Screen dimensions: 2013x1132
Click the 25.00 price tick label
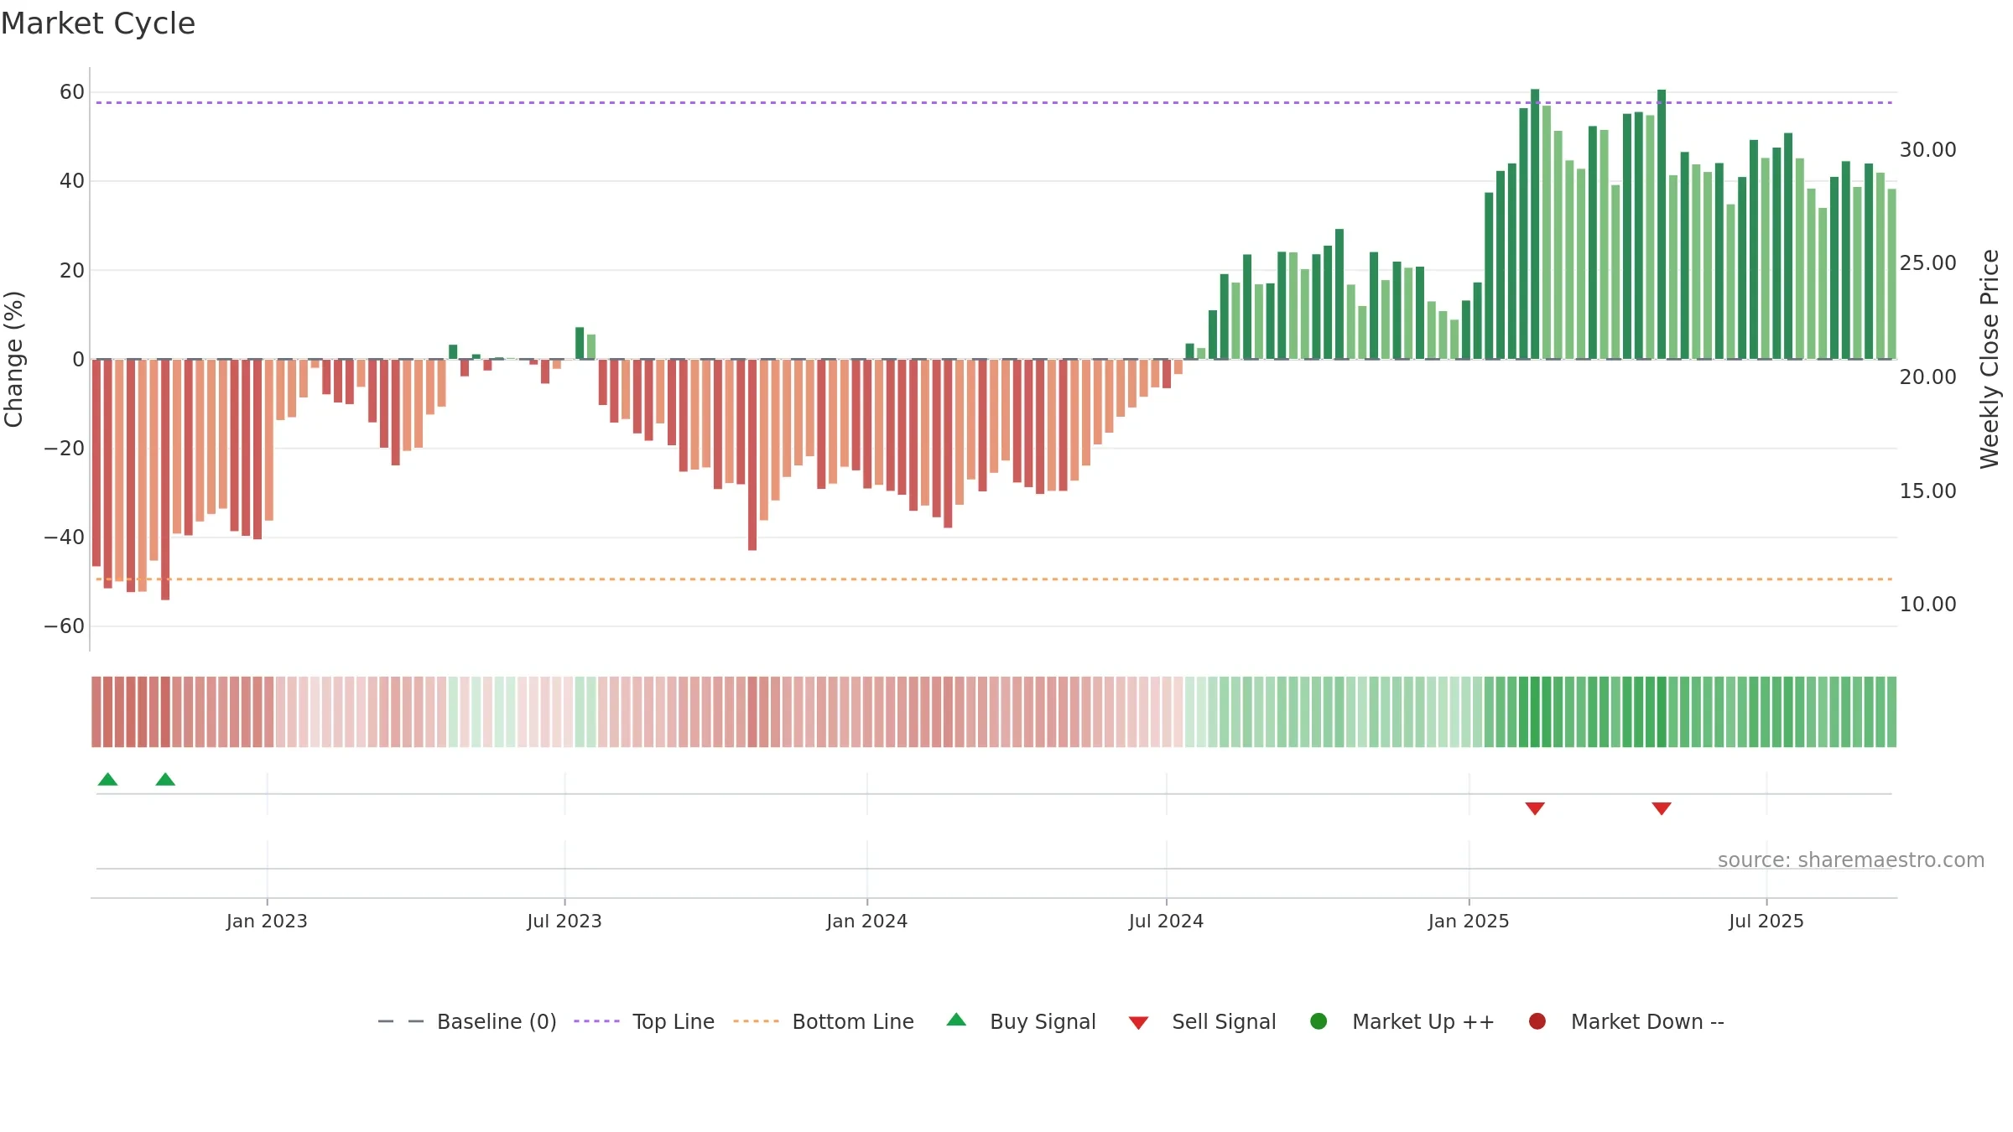(x=1927, y=262)
